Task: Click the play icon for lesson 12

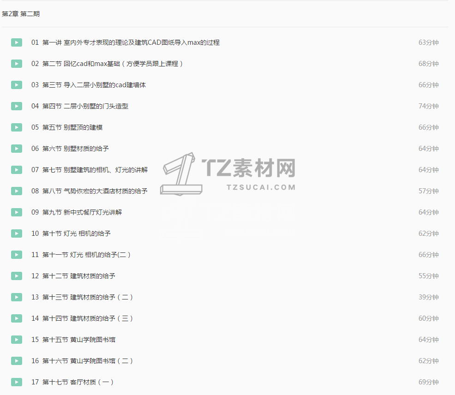Action: tap(17, 276)
